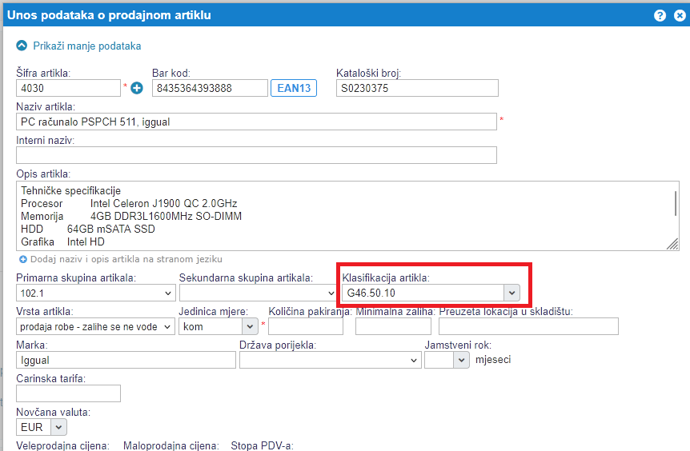Screen dimensions: 690x451
Task: Focus the Kataloški broj field
Action: click(416, 88)
